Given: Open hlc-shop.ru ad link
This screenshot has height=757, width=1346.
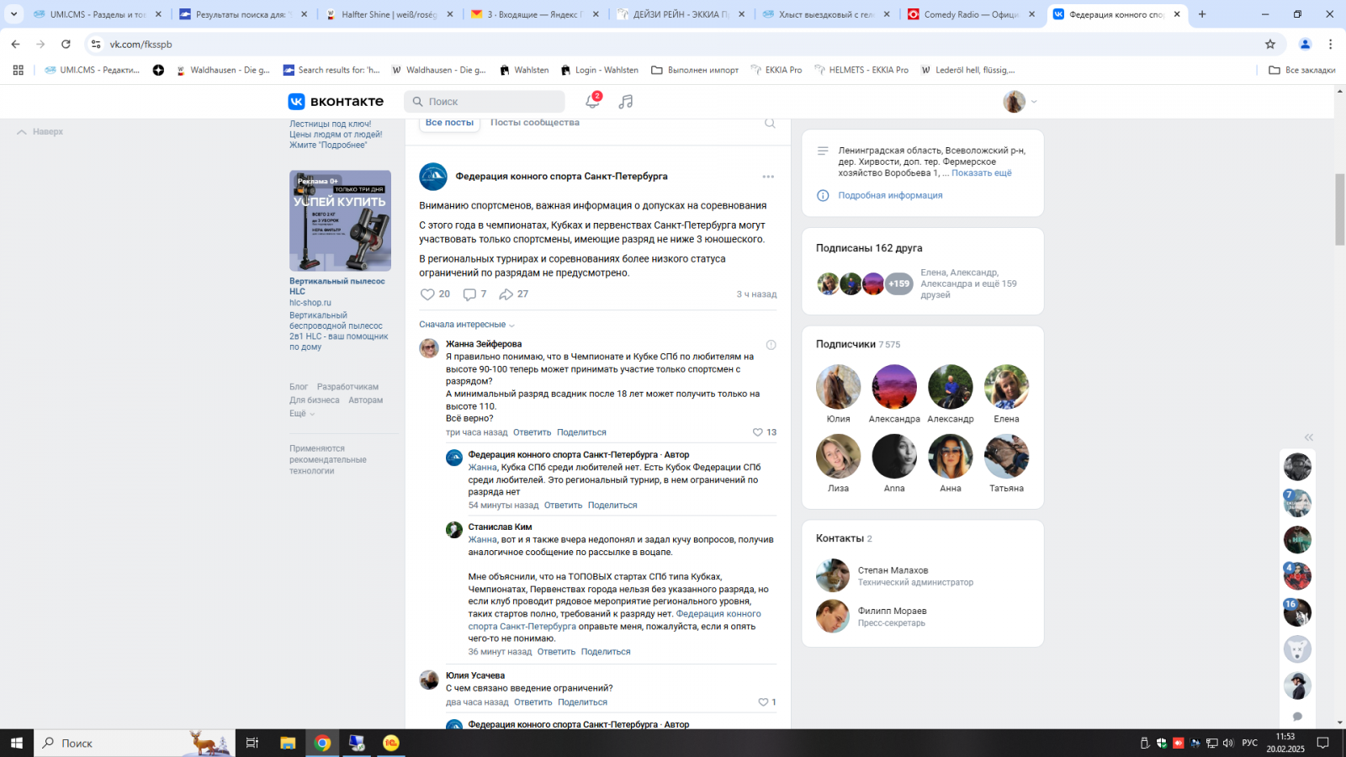Looking at the screenshot, I should (x=310, y=303).
